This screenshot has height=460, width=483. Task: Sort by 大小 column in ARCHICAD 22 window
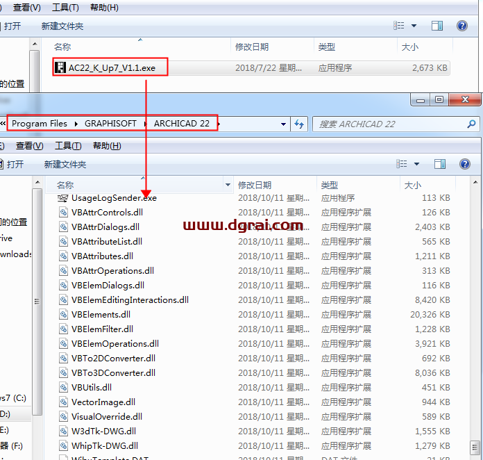(413, 185)
